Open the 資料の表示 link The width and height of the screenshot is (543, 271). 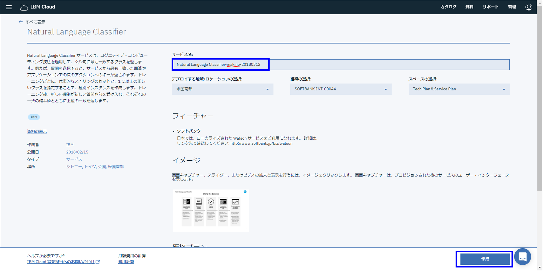(37, 132)
